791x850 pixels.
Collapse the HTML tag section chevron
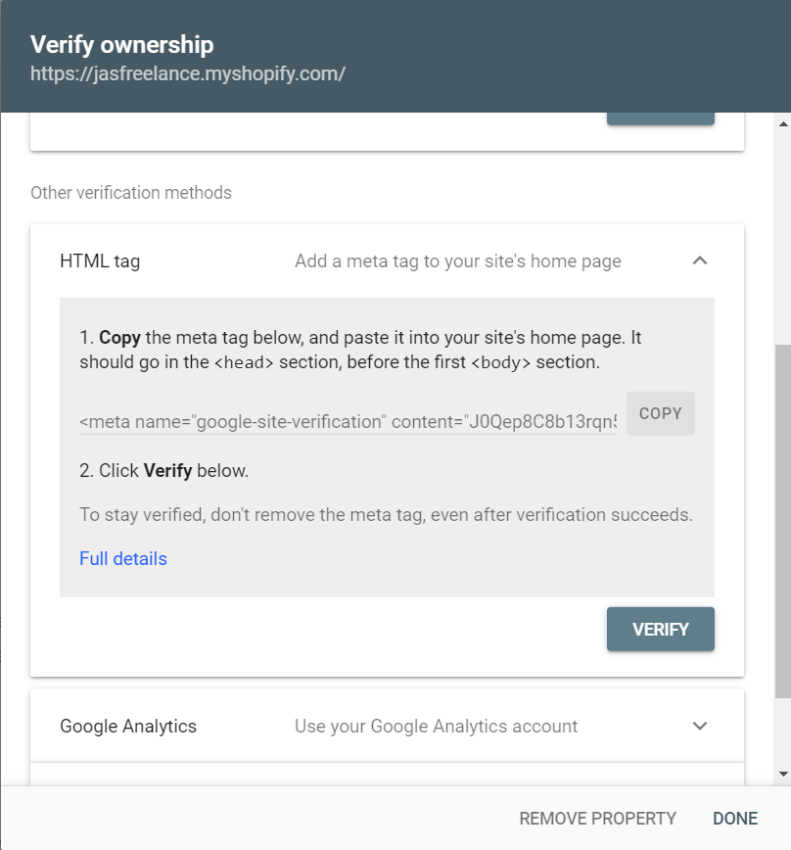(x=699, y=260)
